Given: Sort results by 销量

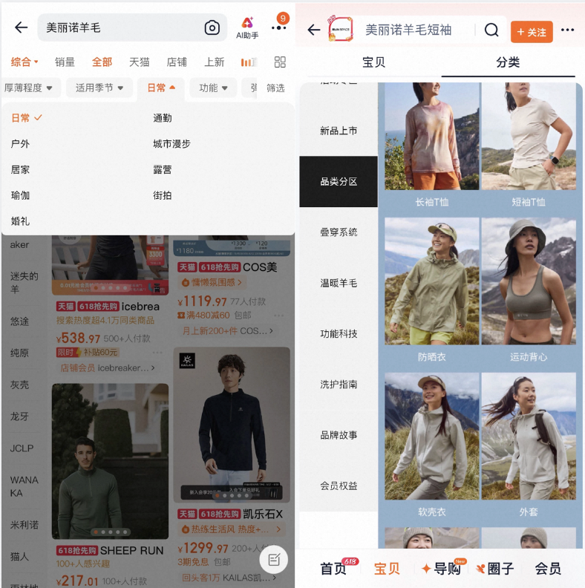Looking at the screenshot, I should 65,62.
